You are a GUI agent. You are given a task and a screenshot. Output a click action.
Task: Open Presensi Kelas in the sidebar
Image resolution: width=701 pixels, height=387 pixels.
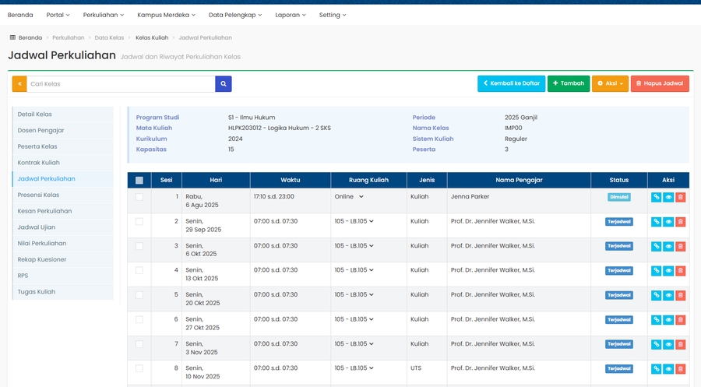coord(39,195)
